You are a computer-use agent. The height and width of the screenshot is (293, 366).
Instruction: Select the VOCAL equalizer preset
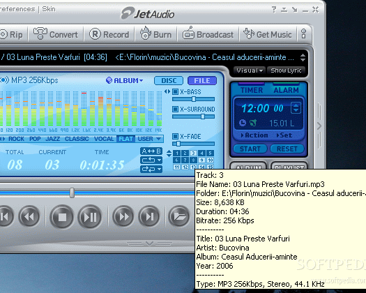[104, 139]
